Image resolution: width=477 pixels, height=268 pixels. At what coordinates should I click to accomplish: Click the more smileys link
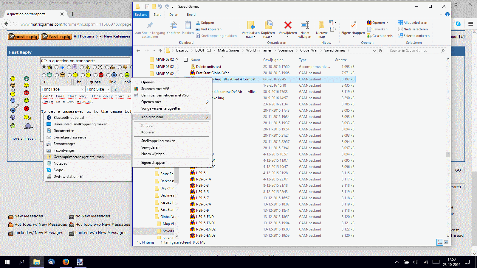click(x=23, y=138)
